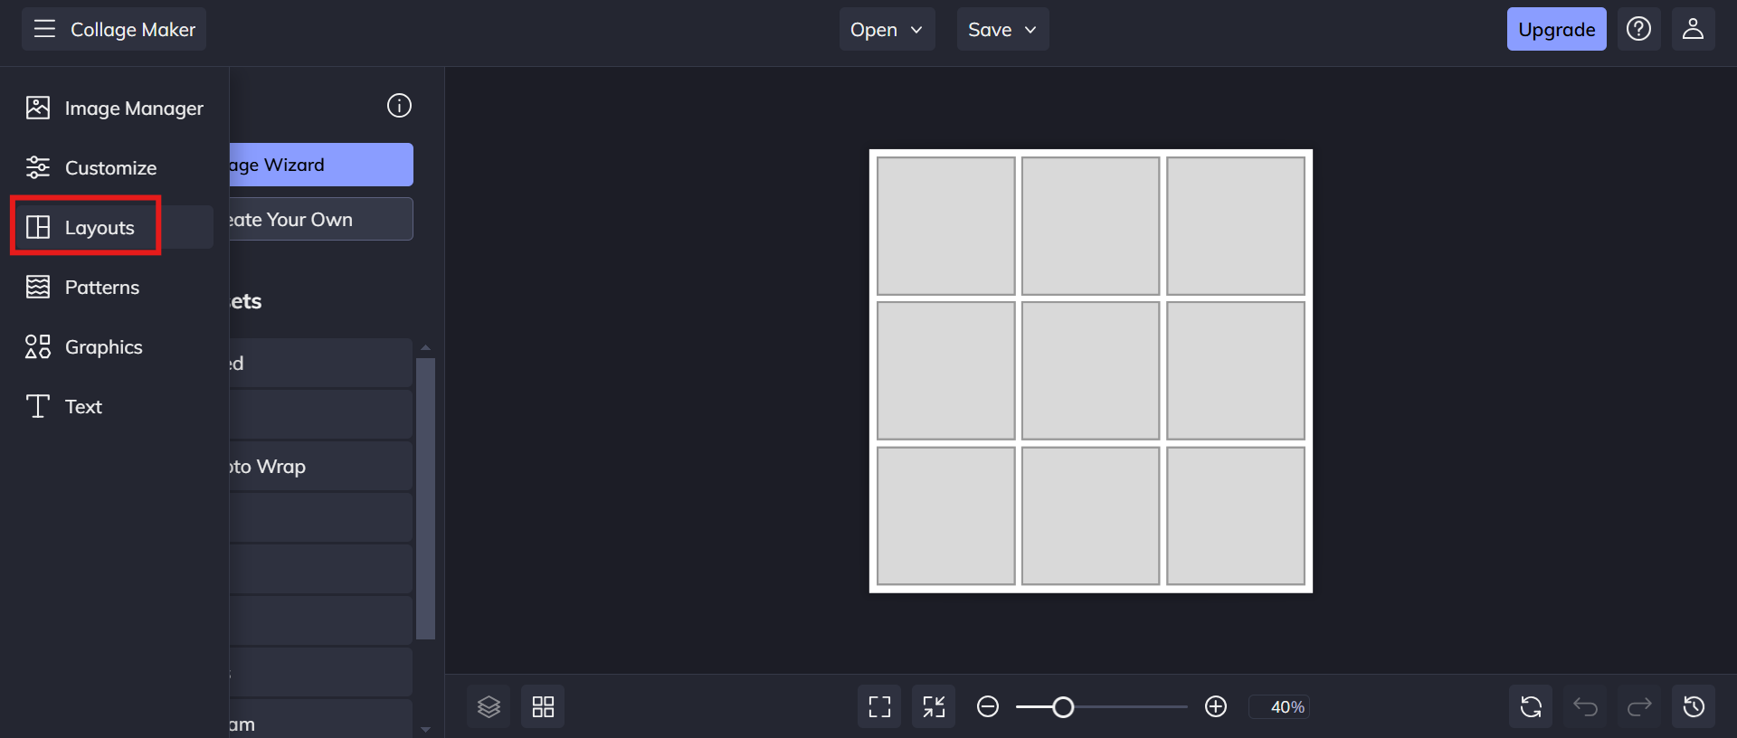Zoom out with the minus icon
Screen dimensions: 1737x738
click(988, 706)
